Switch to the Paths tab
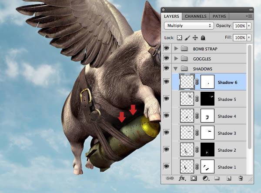This screenshot has height=193, width=261. [x=219, y=17]
